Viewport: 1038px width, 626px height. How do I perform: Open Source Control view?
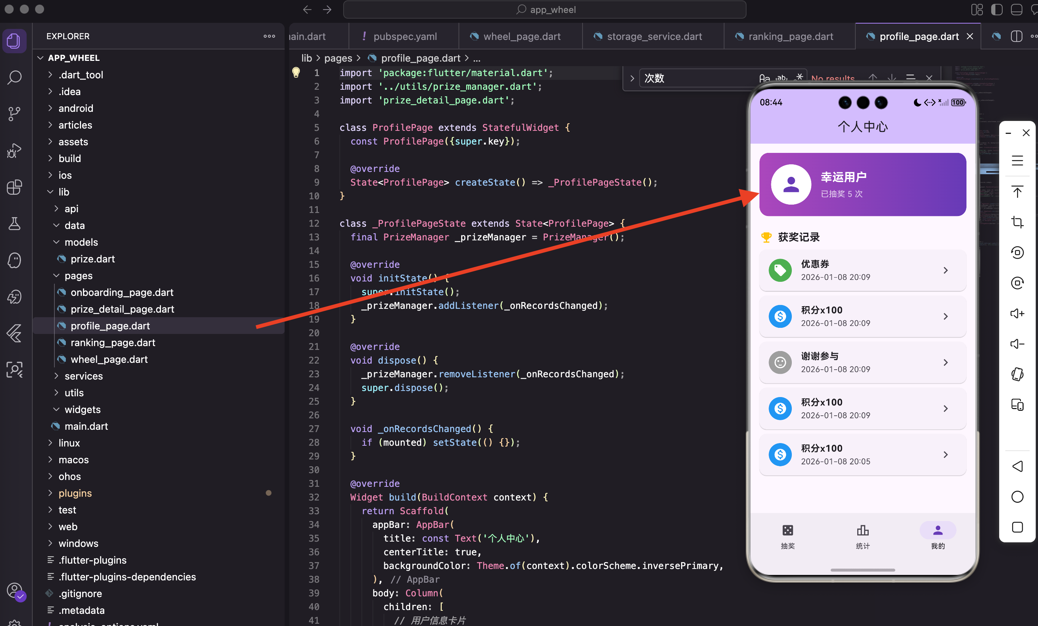[14, 114]
